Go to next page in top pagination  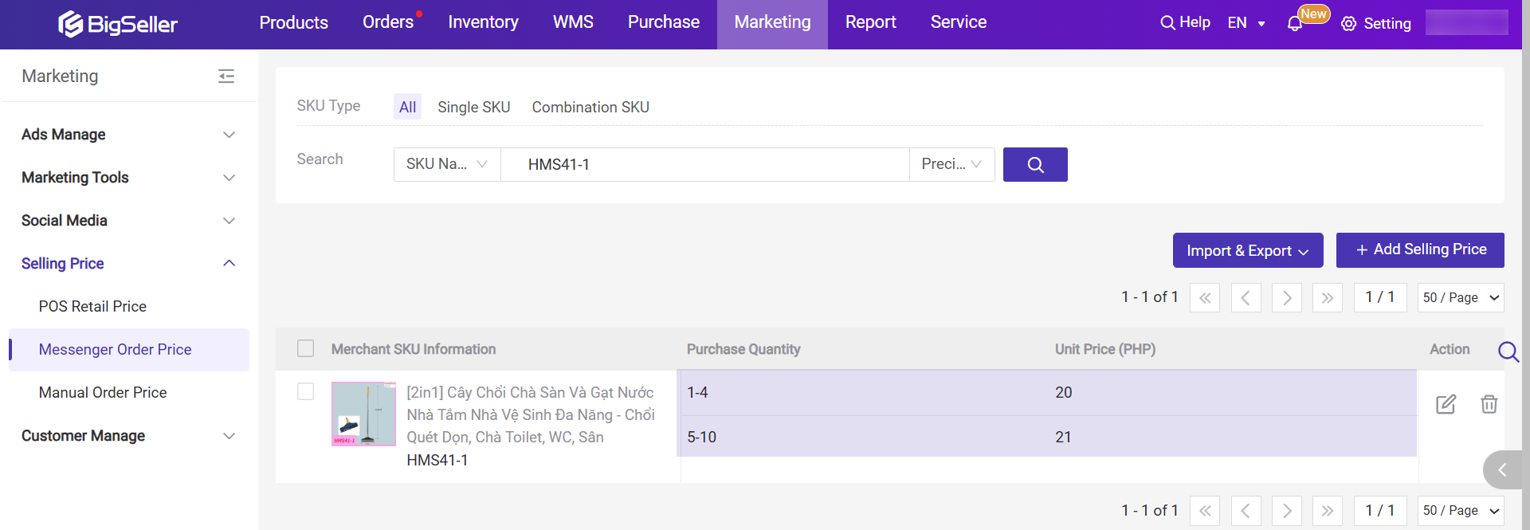coord(1287,298)
